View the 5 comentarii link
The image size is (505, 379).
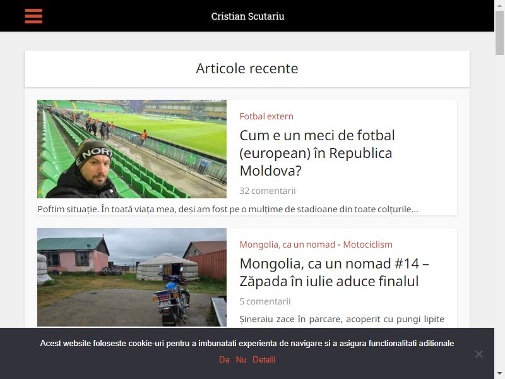point(264,301)
